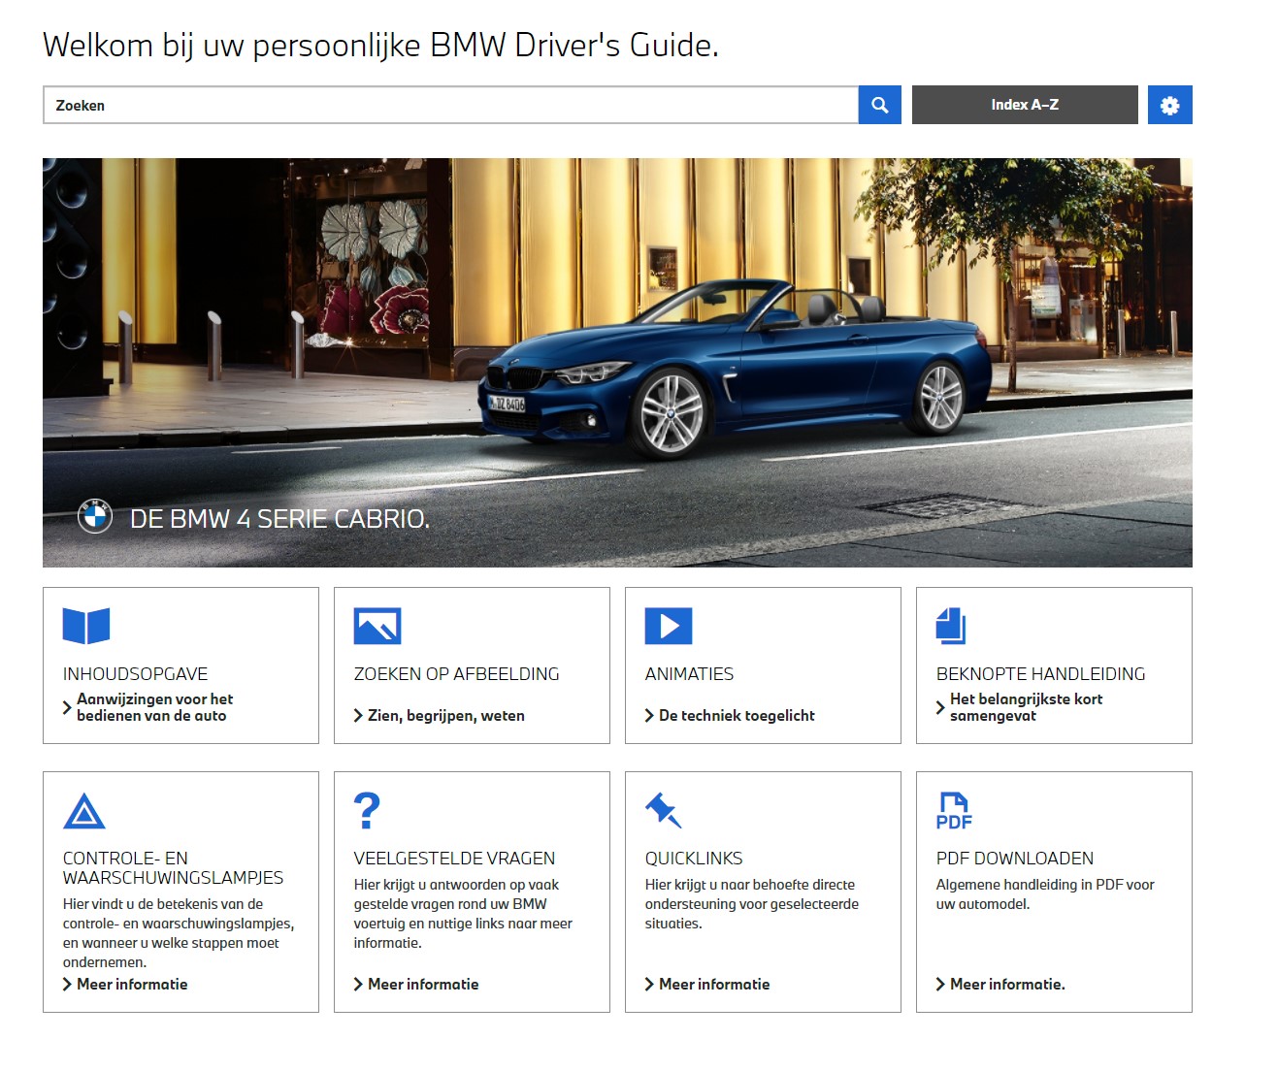Click the open book Inhoudsopgave icon
This screenshot has height=1071, width=1278.
(x=86, y=626)
